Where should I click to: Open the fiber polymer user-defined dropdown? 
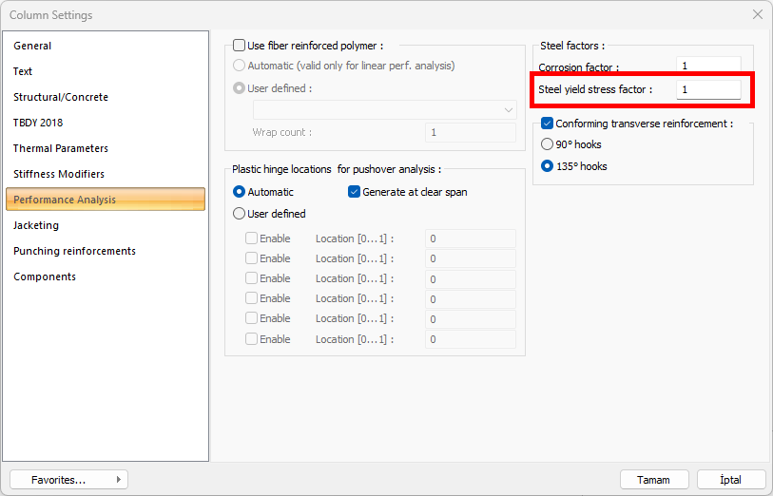pos(384,110)
